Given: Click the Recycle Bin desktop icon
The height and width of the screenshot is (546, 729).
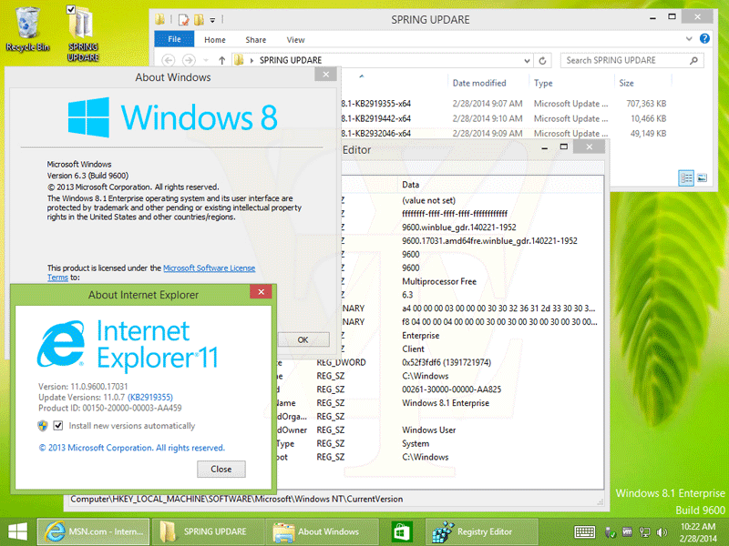Looking at the screenshot, I should coord(27,27).
